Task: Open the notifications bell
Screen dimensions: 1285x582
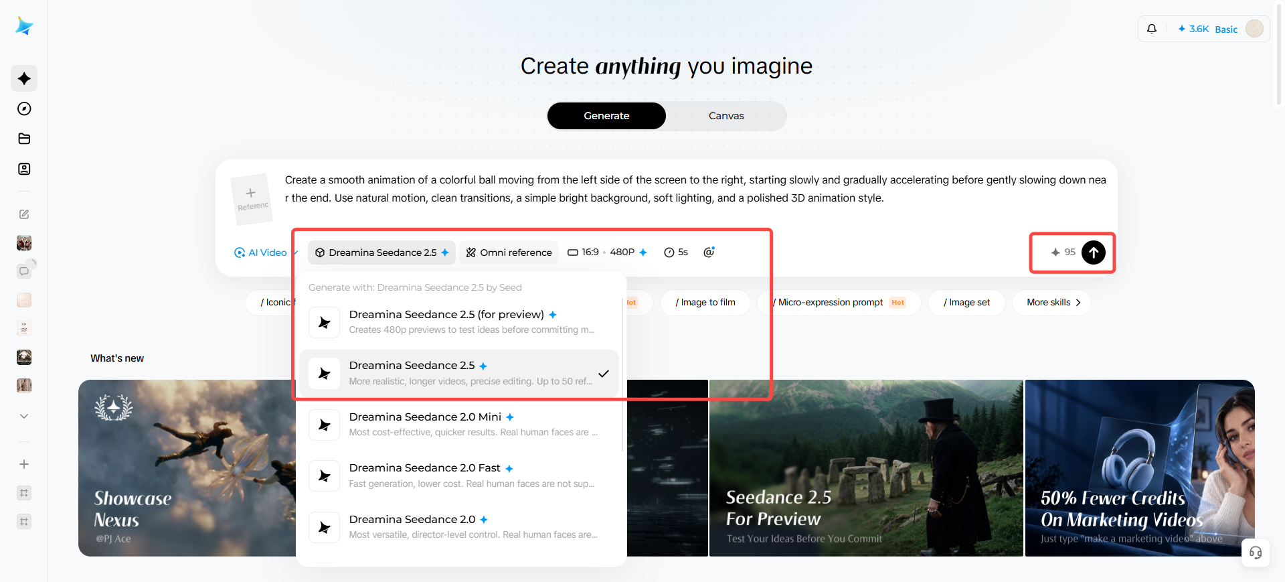Action: pos(1152,29)
